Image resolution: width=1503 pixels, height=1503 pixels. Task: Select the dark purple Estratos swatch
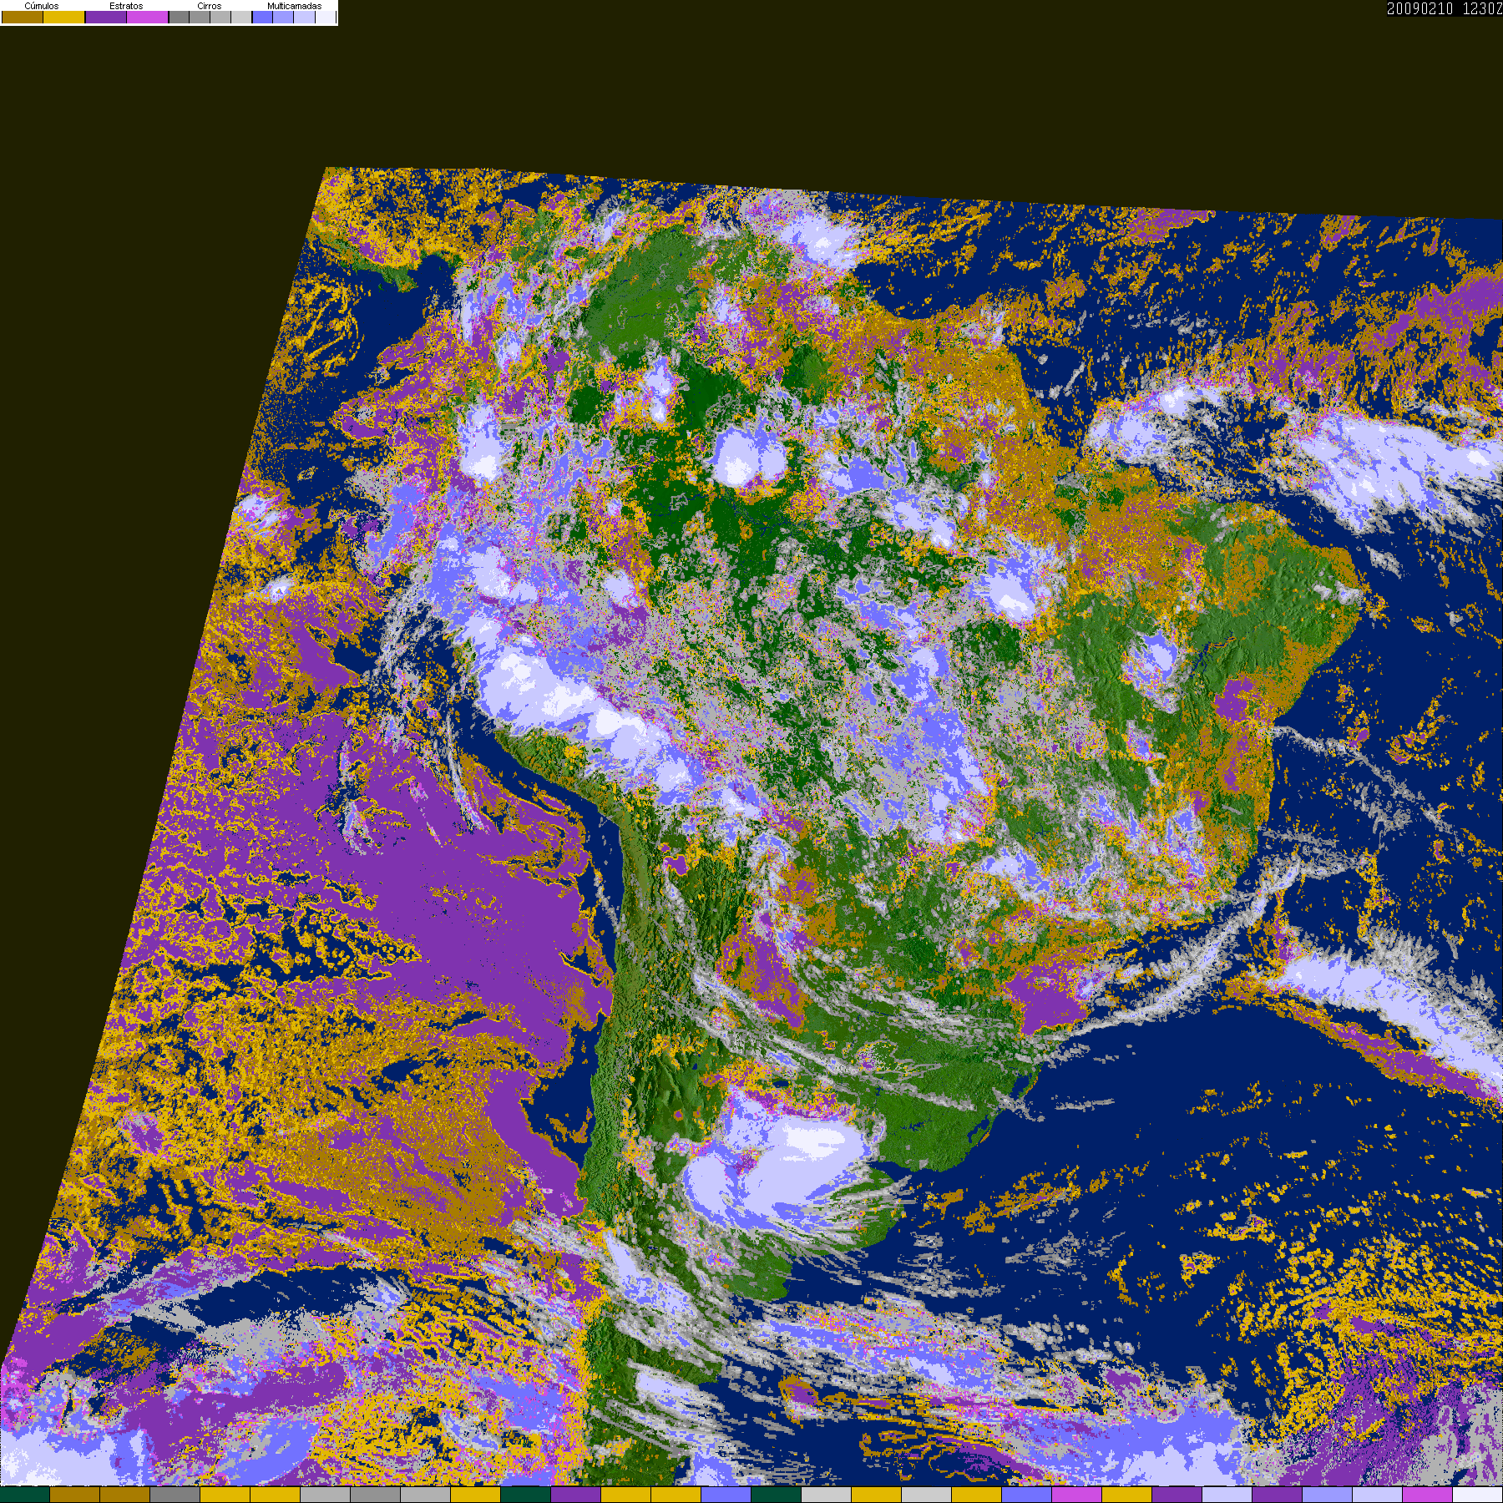[x=106, y=17]
